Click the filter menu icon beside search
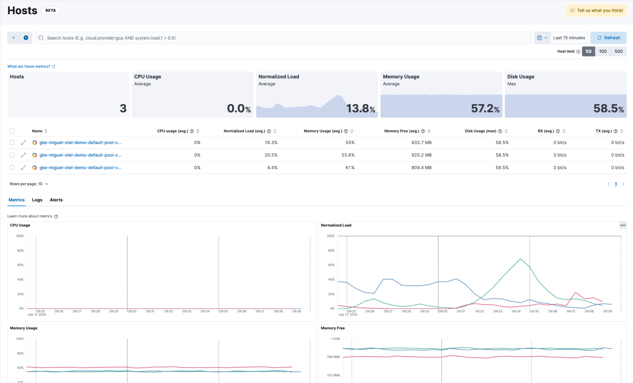The width and height of the screenshot is (633, 383). [x=14, y=38]
